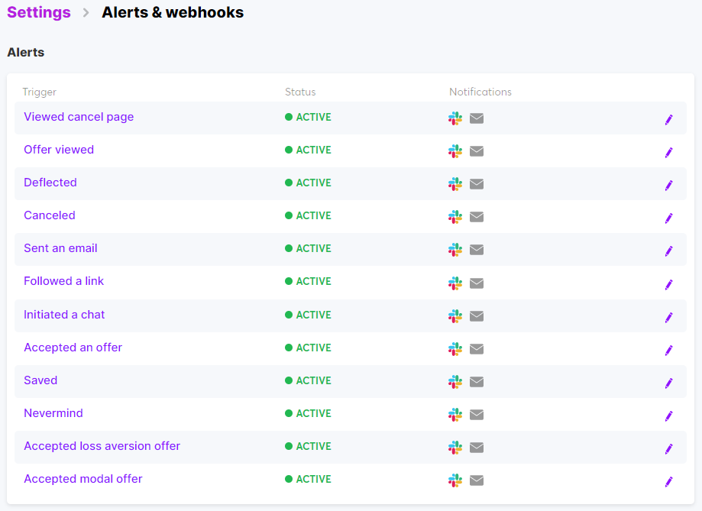Click Accepted modal offer trigger link

click(82, 479)
